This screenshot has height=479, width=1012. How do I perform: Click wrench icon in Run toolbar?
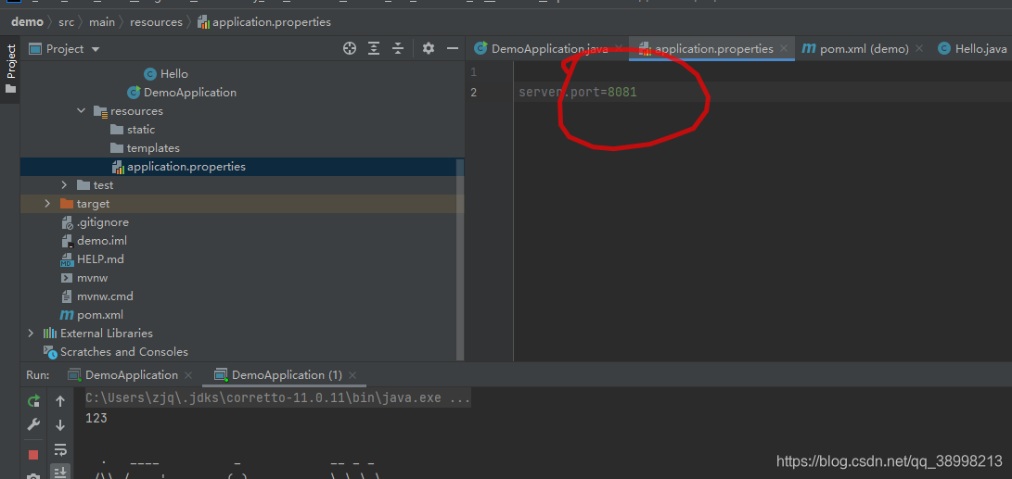33,424
